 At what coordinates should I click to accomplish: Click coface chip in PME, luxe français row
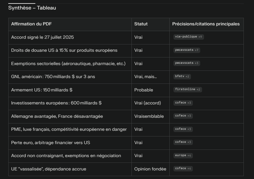pos(183,129)
